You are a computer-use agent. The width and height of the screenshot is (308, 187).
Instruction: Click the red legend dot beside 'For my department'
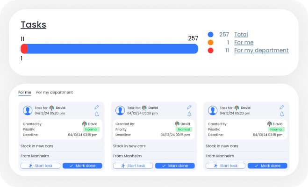(211, 50)
